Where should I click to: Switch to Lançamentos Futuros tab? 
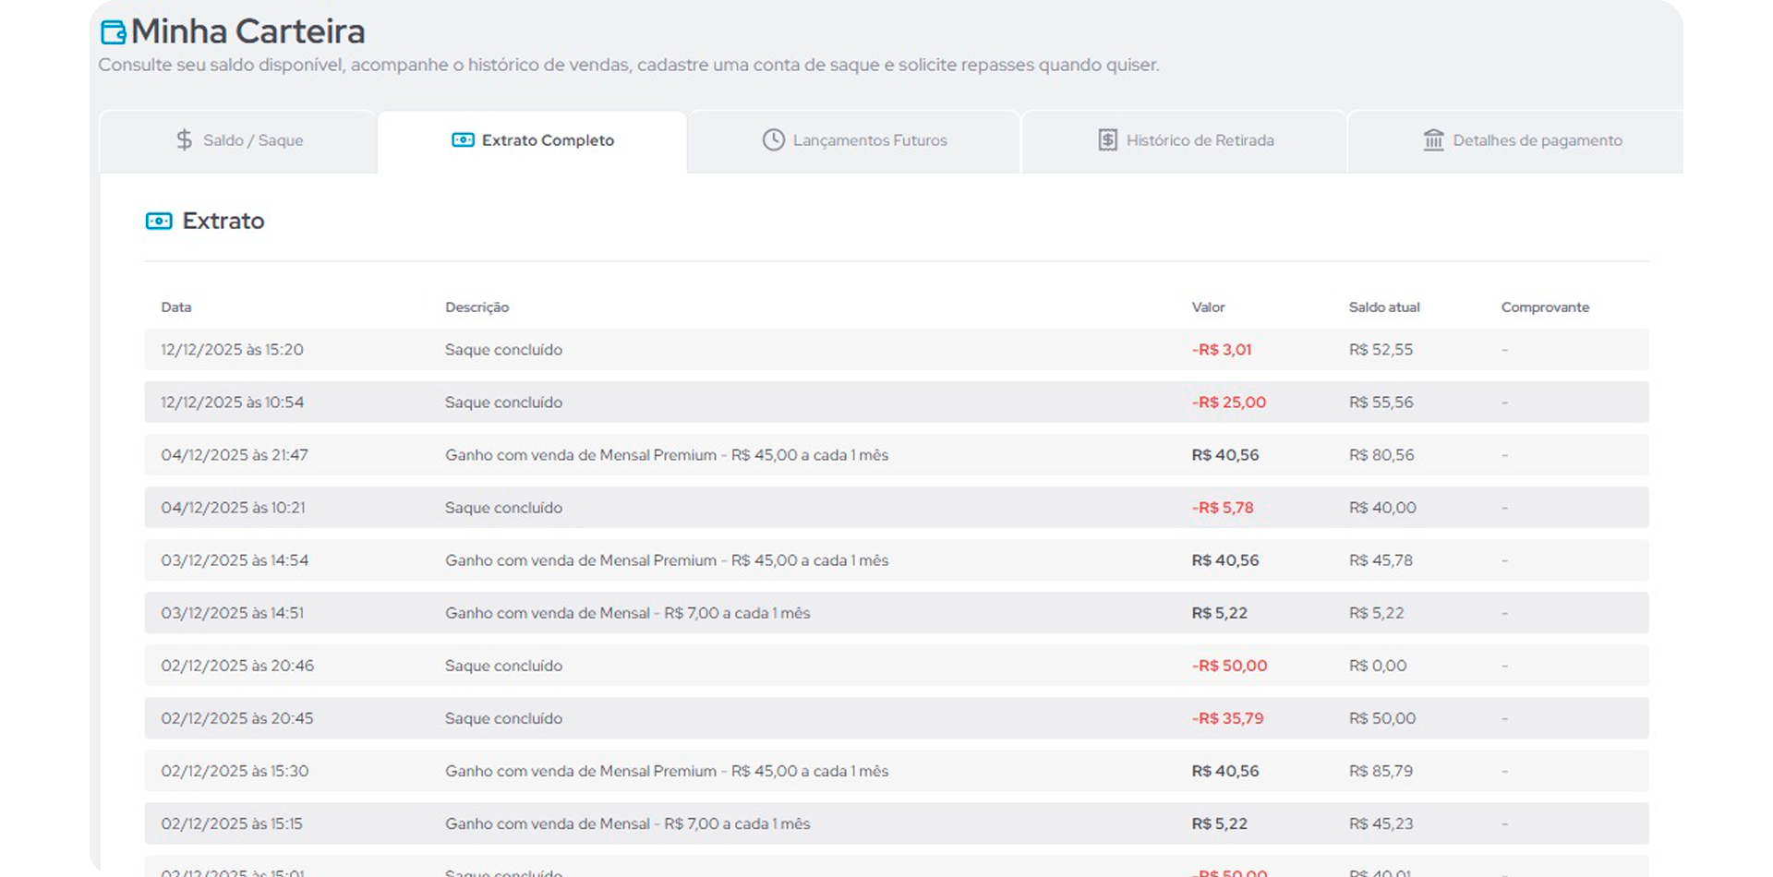point(869,140)
